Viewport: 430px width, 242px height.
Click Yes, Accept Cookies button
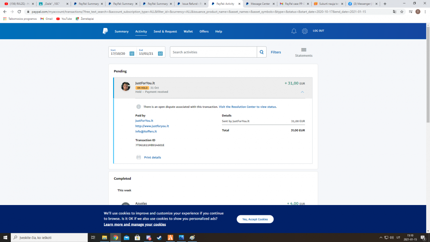click(255, 219)
